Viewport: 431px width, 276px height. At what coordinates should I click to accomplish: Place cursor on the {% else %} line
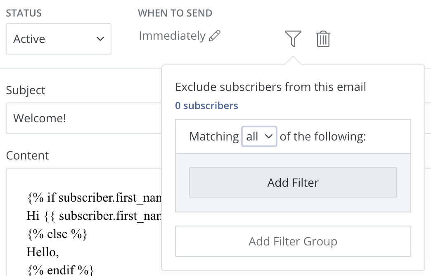(x=57, y=234)
